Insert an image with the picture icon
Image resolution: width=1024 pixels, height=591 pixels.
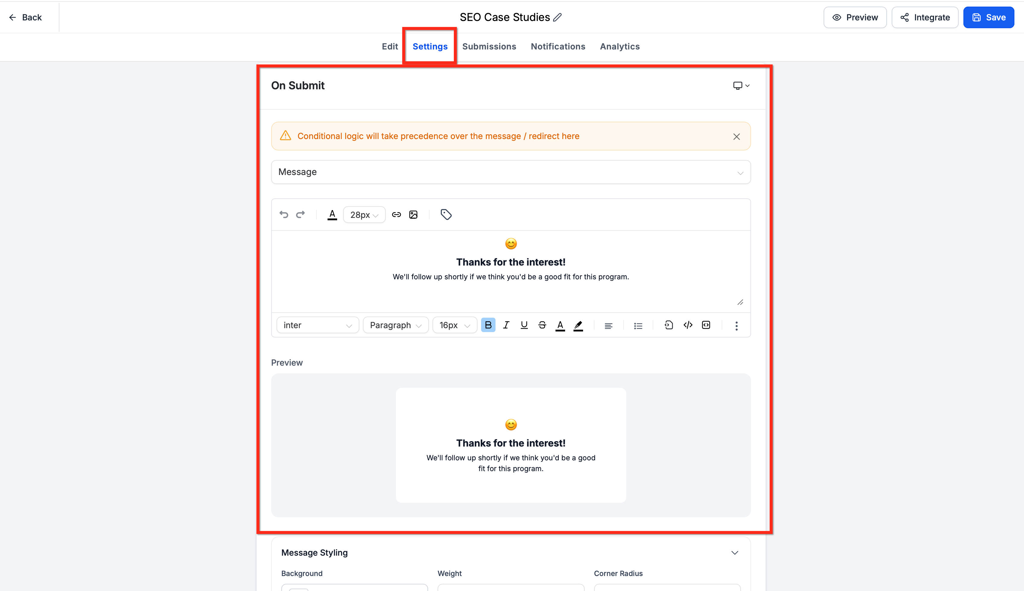[x=414, y=214]
